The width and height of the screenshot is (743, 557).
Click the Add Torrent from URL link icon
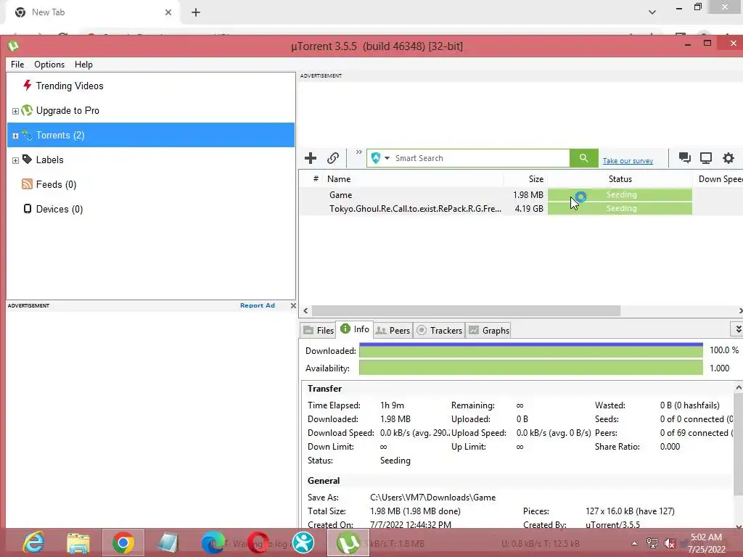coord(333,158)
